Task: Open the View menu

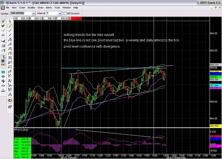Action: pos(14,8)
